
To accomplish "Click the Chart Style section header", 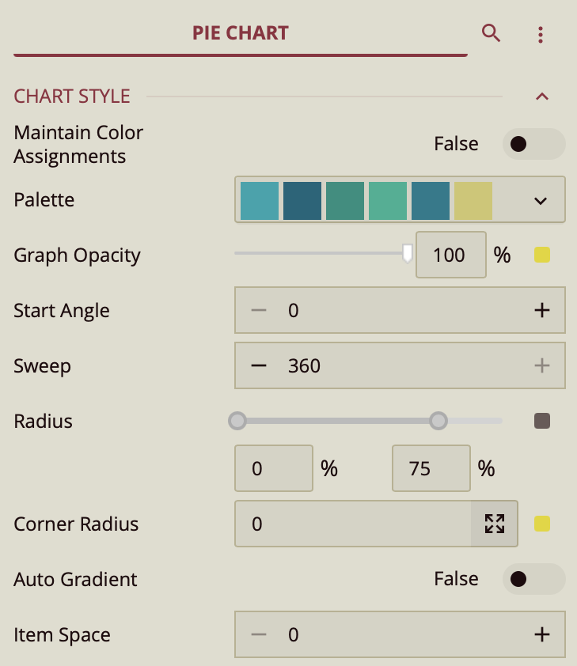I will click(72, 96).
